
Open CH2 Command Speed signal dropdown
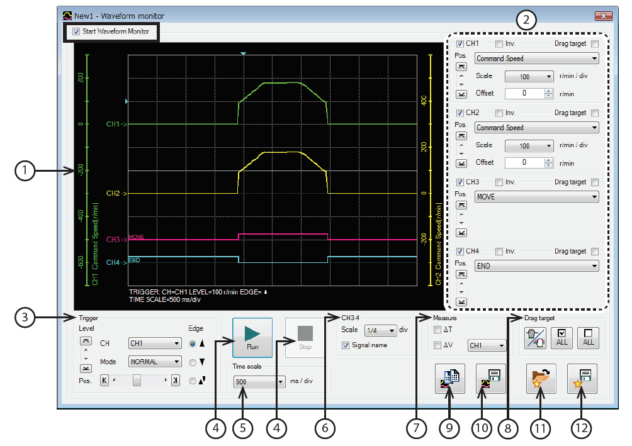point(536,128)
